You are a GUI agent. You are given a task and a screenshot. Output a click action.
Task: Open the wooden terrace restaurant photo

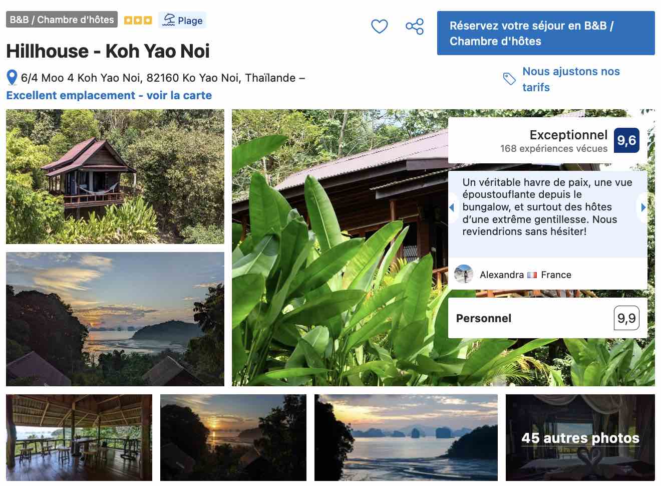click(79, 437)
